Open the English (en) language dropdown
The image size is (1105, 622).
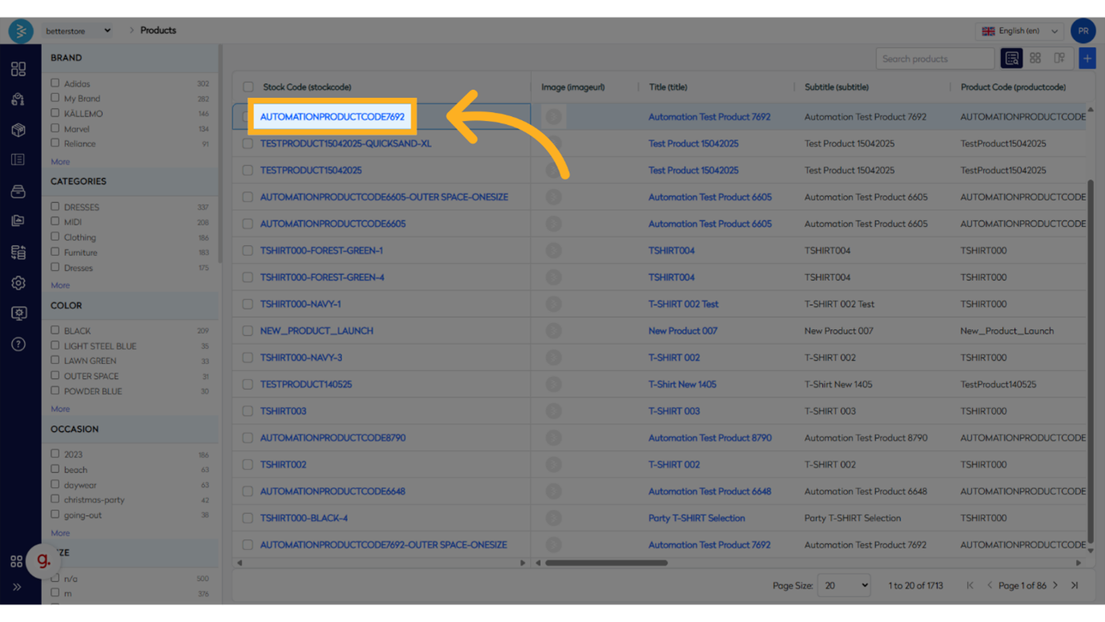pos(1020,31)
